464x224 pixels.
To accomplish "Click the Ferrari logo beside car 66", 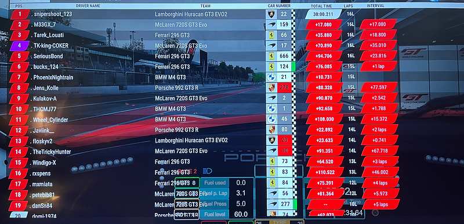I will pos(271,35).
